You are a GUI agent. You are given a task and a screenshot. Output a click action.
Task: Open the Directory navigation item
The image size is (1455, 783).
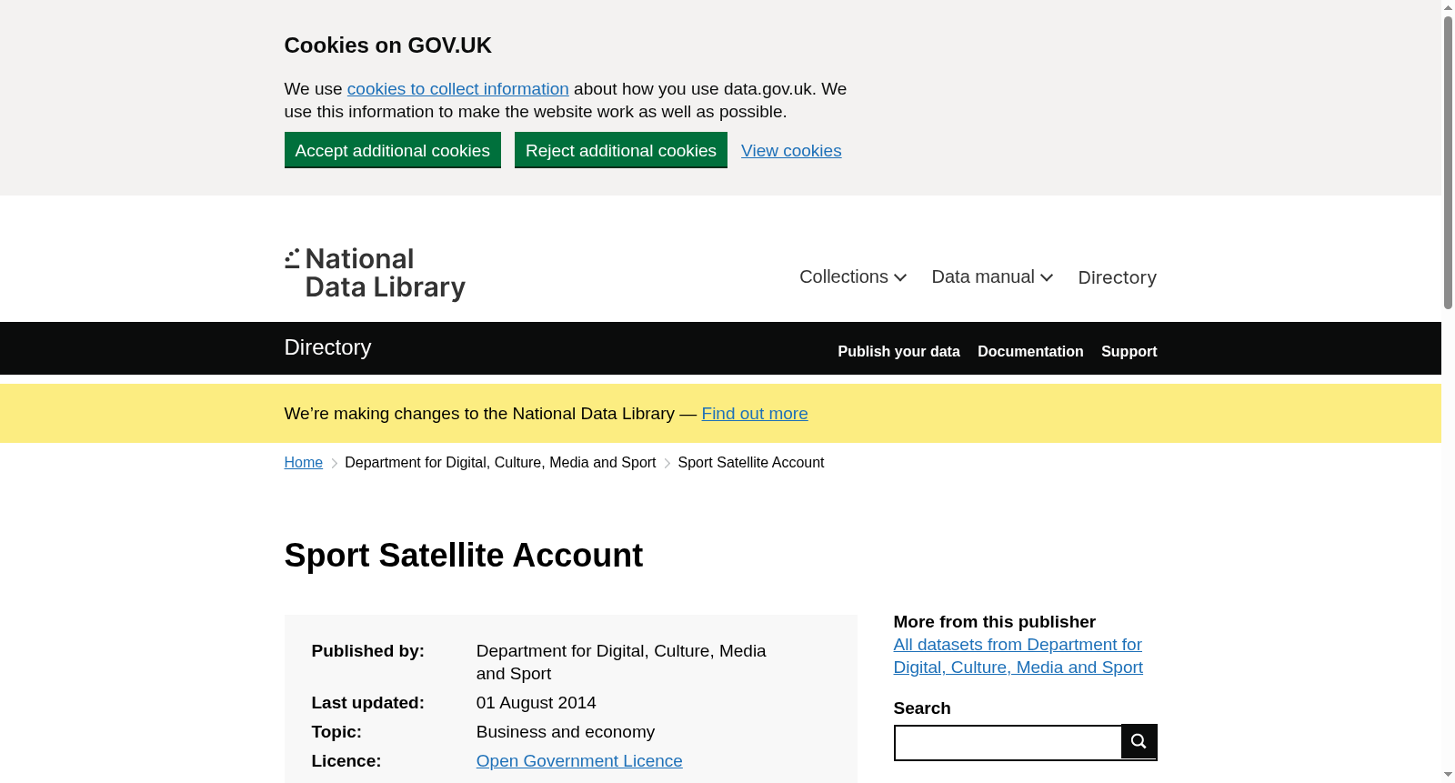pyautogui.click(x=1117, y=277)
